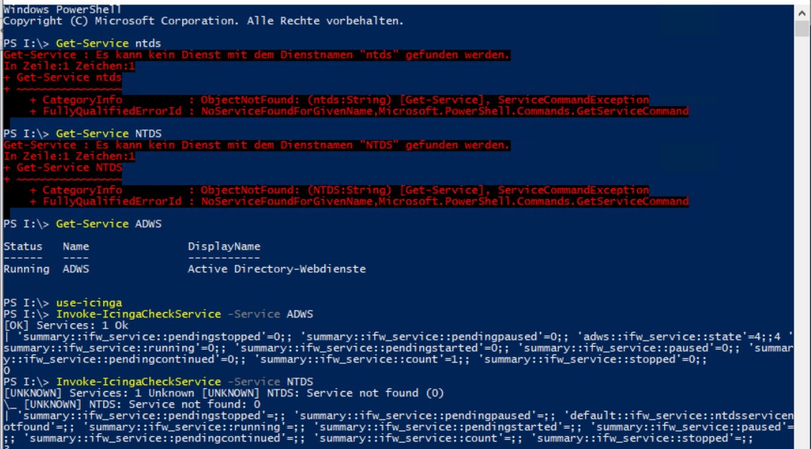Click the lowercase 'Get-Service ntds' command
The width and height of the screenshot is (811, 449).
pos(108,44)
